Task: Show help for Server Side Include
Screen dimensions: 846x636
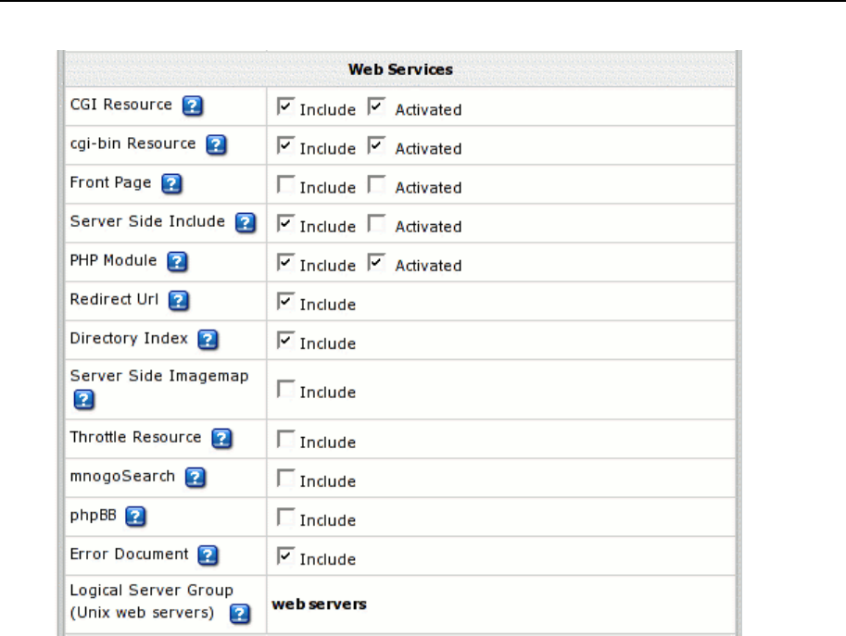Action: coord(245,222)
